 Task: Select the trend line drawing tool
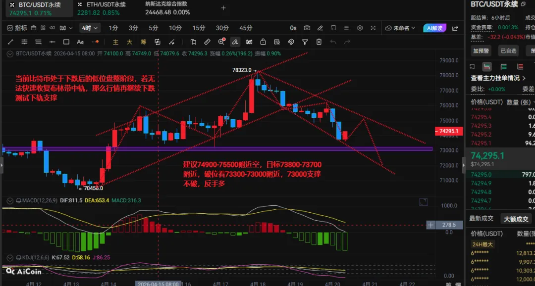[10, 42]
